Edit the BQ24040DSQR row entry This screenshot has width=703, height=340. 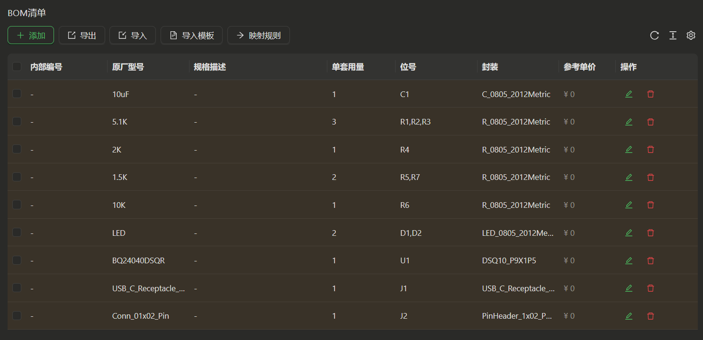click(x=629, y=261)
